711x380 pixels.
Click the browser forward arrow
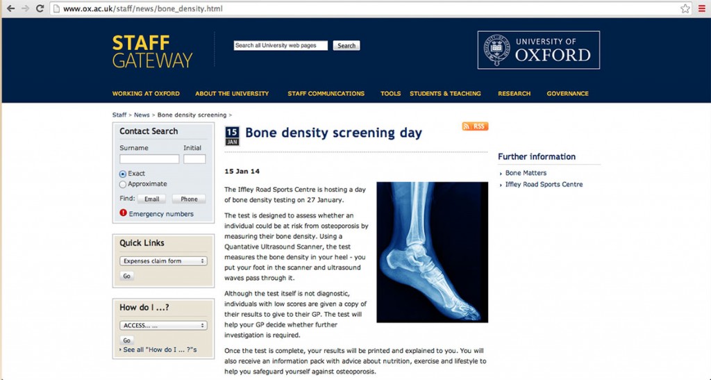point(25,8)
